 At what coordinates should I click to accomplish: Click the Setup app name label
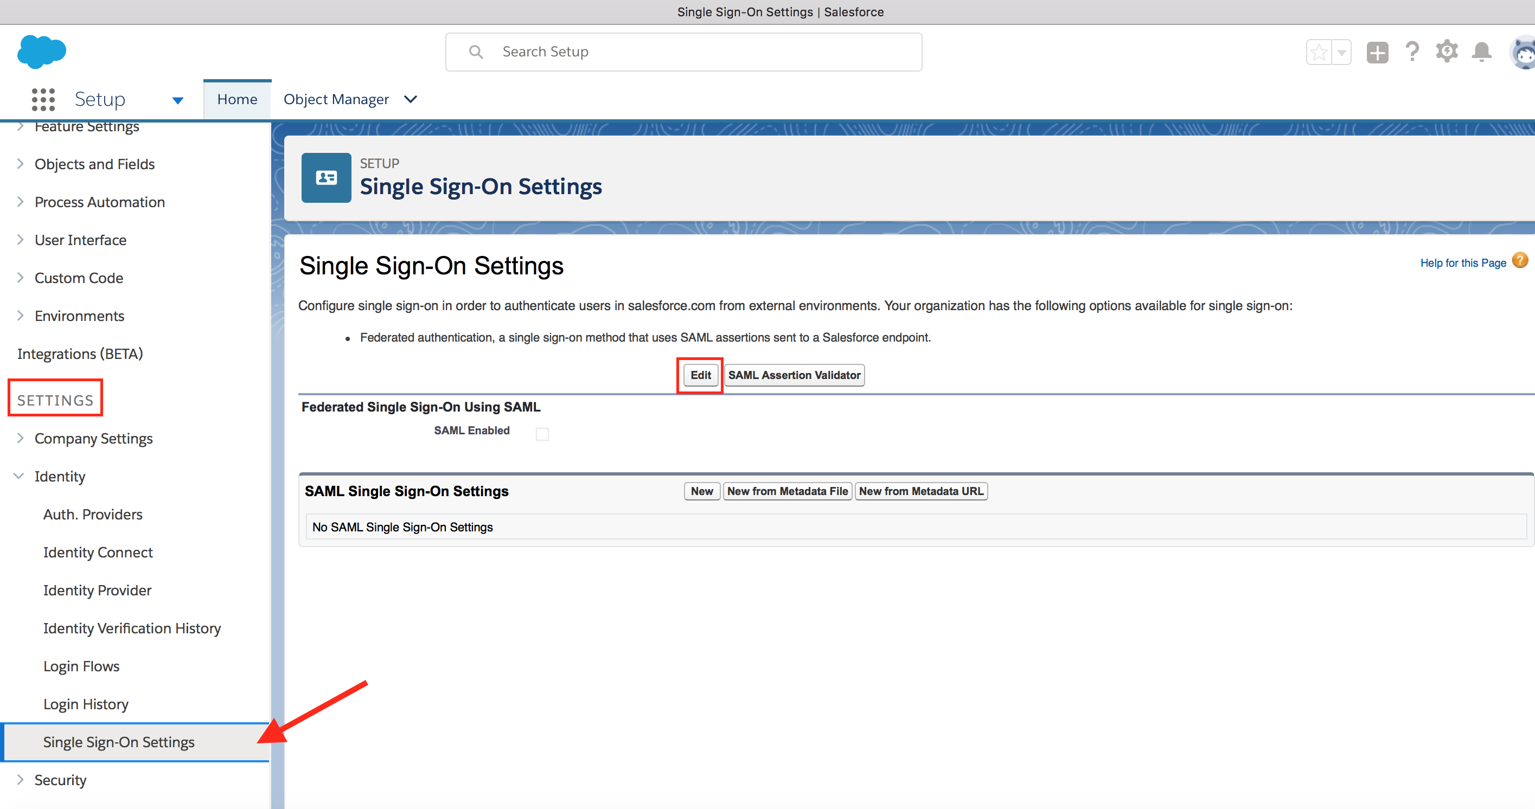pos(99,99)
